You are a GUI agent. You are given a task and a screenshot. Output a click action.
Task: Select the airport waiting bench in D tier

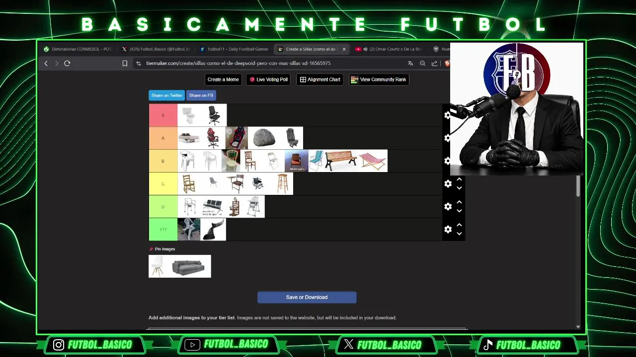pyautogui.click(x=213, y=206)
